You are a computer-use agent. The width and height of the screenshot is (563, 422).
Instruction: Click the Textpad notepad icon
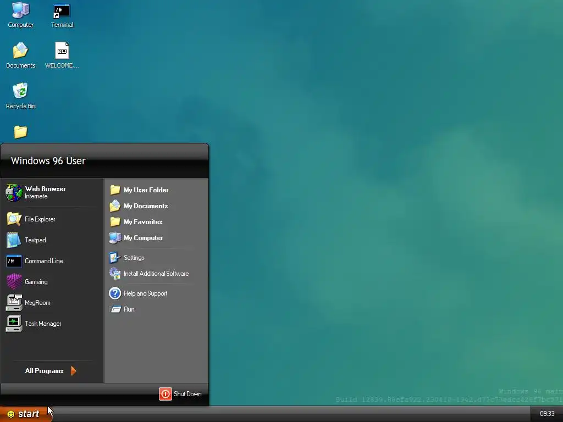pyautogui.click(x=14, y=240)
